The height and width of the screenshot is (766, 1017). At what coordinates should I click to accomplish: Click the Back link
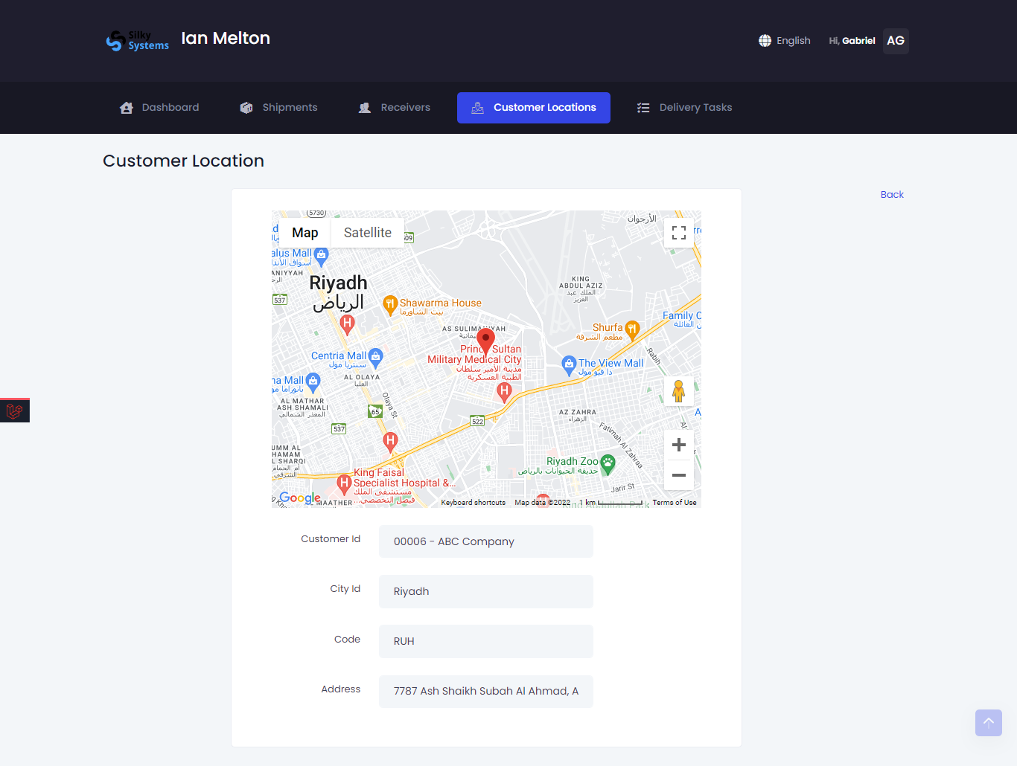pyautogui.click(x=892, y=194)
